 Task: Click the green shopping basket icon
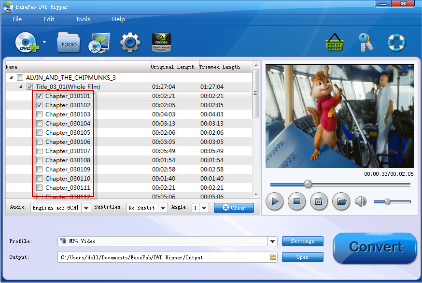pyautogui.click(x=335, y=42)
